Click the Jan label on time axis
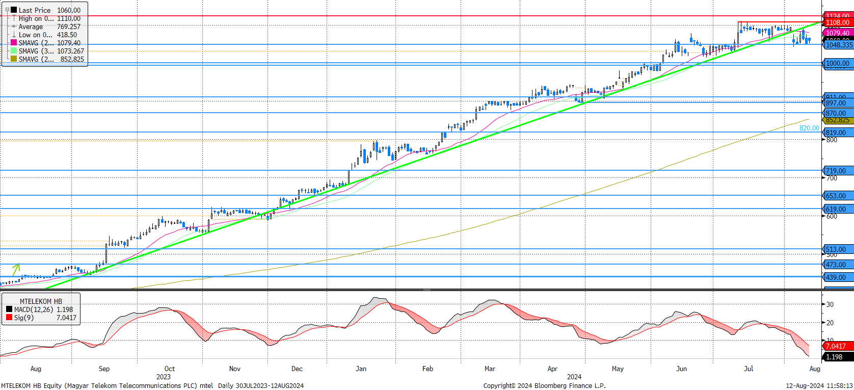Screen dimensions: 854x390 tap(361, 369)
